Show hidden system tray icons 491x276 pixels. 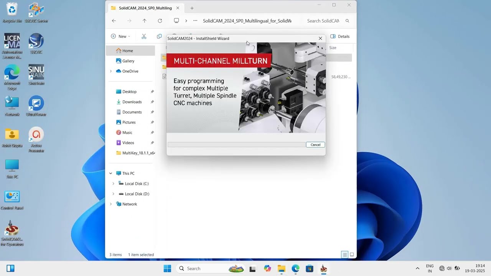click(417, 268)
